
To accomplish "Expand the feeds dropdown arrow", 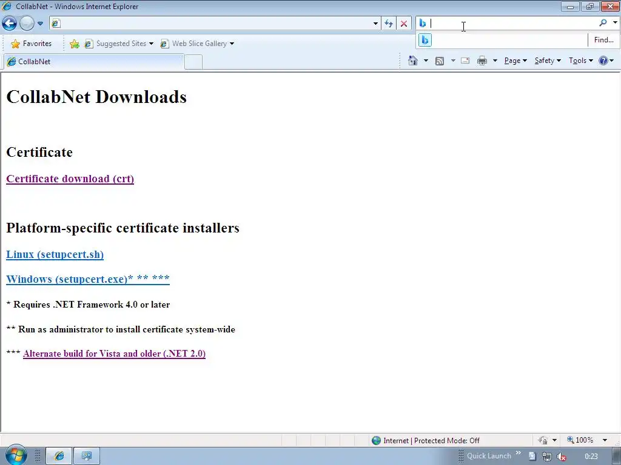I will point(453,61).
